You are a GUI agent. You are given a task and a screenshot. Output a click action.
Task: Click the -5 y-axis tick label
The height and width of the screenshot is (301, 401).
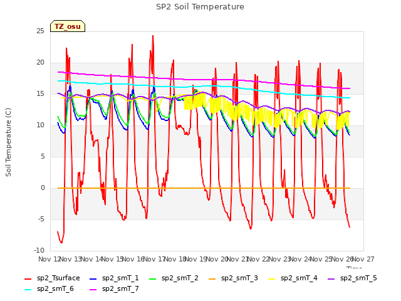tap(41, 219)
